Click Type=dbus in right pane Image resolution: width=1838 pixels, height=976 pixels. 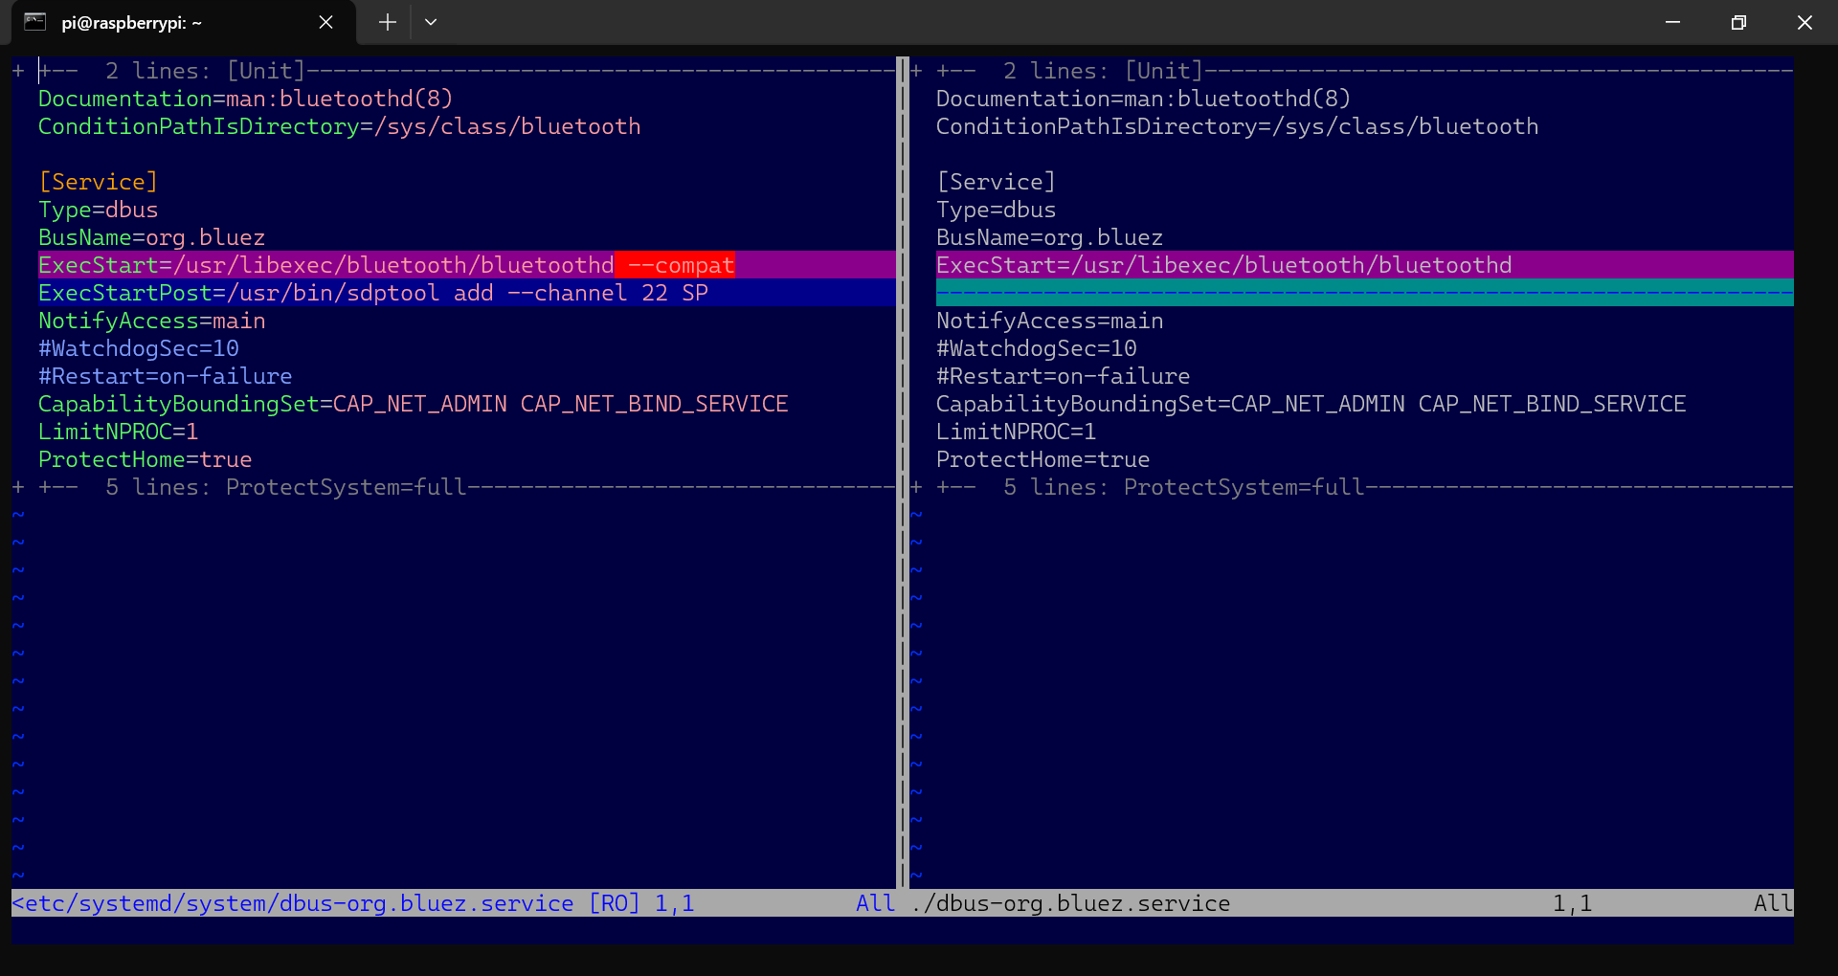pyautogui.click(x=996, y=210)
